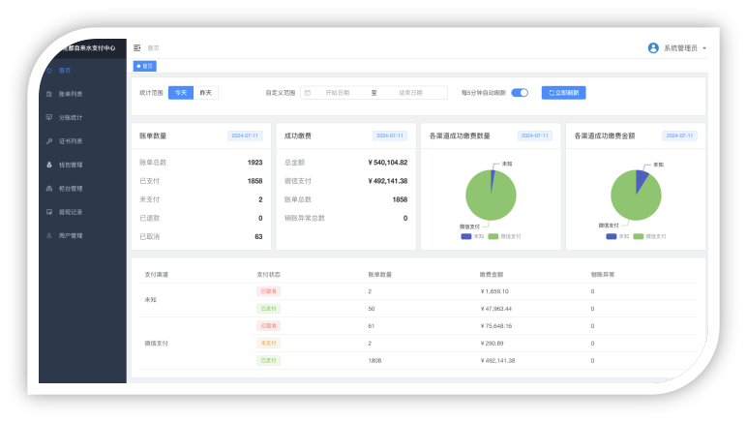747x422 pixels.
Task: Select the 首页 tab tag
Action: click(x=145, y=66)
